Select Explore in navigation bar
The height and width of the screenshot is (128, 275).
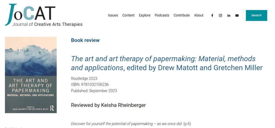click(x=145, y=15)
